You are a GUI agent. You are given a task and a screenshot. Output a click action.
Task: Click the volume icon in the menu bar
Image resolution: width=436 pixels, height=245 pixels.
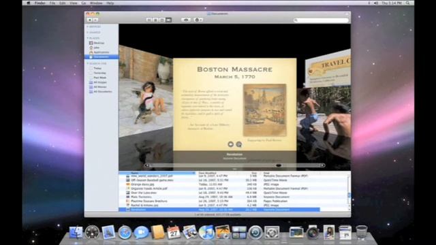(375, 3)
